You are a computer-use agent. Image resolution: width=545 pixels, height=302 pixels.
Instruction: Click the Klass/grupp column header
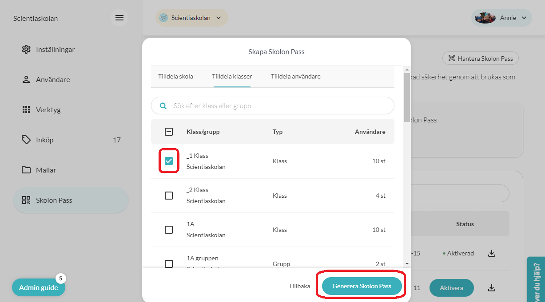[x=203, y=132]
